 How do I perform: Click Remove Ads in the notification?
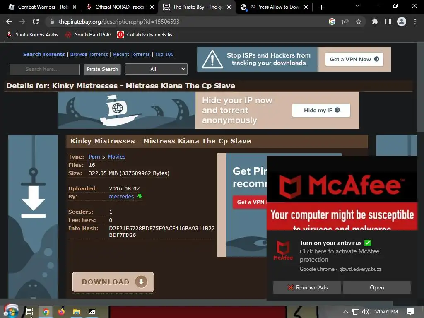[x=307, y=287]
